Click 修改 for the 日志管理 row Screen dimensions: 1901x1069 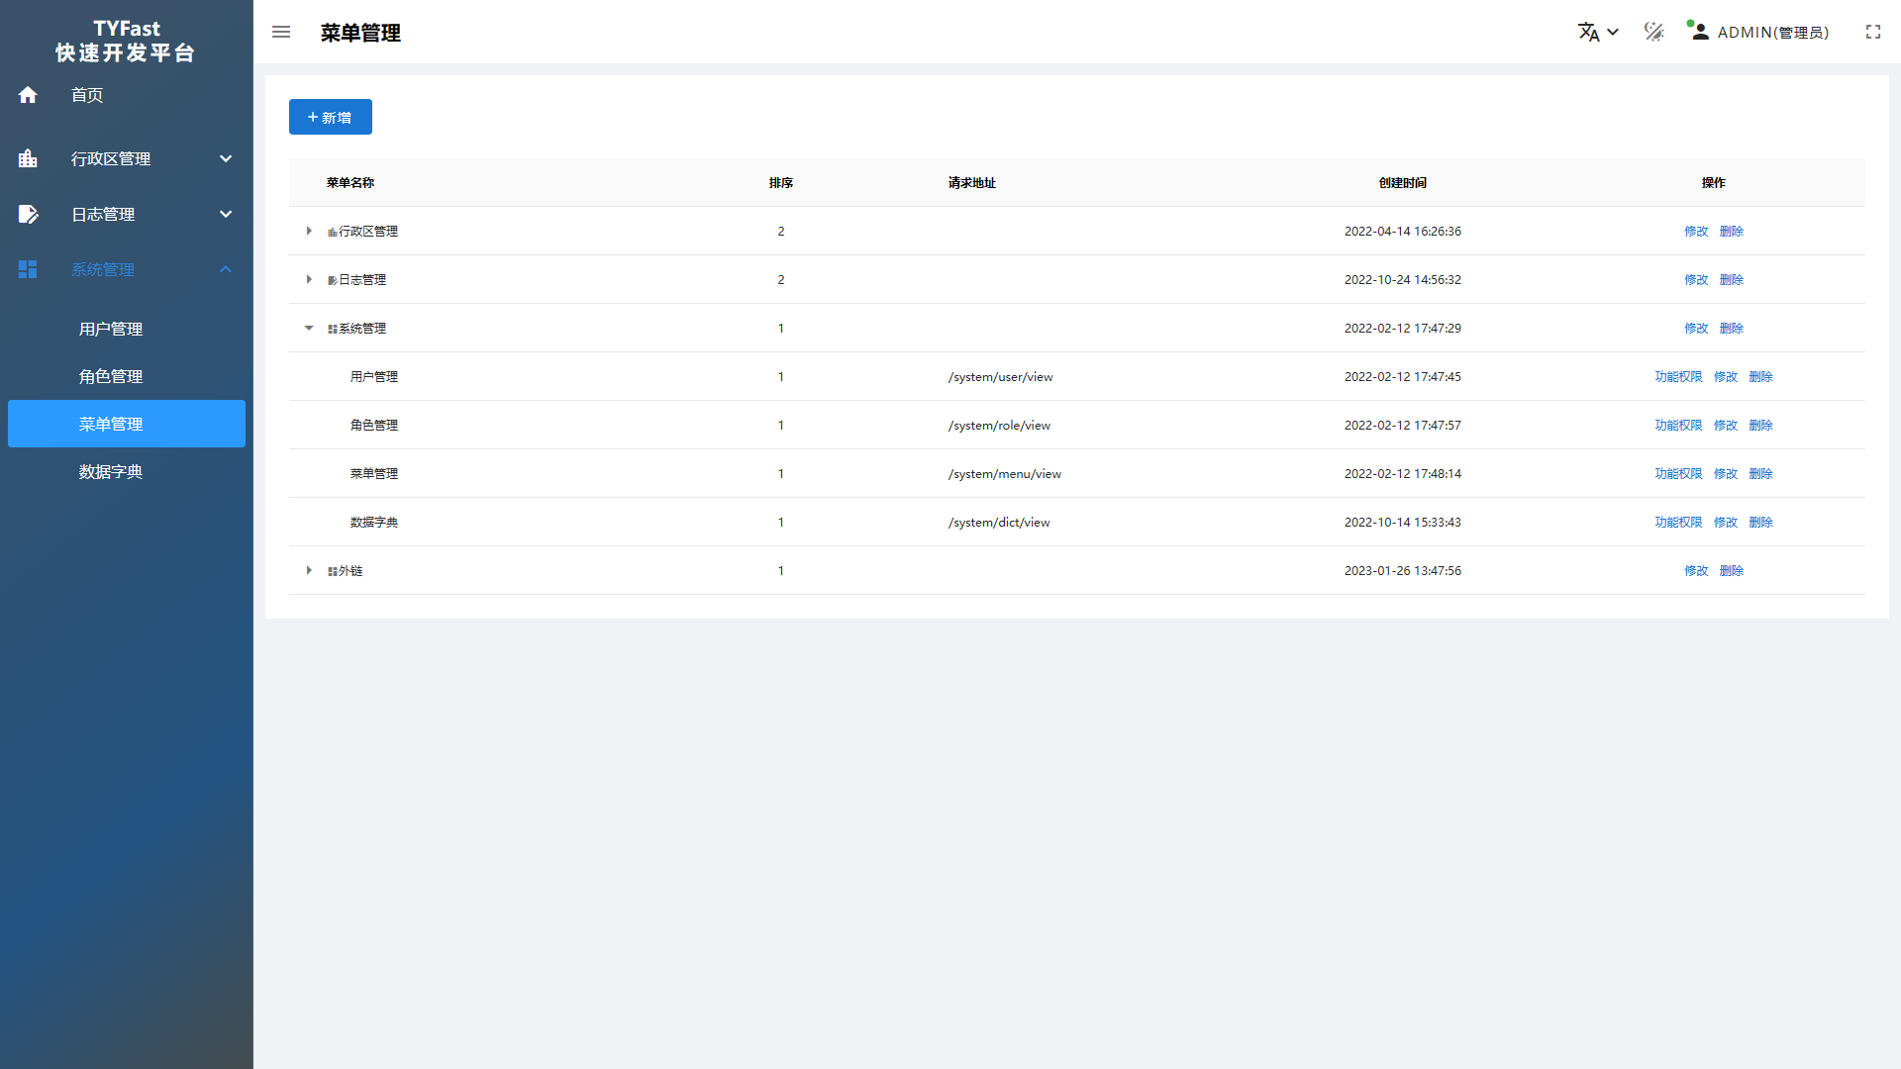pos(1696,279)
